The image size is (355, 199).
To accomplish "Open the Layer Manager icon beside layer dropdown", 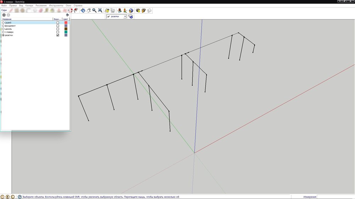I will tap(131, 16).
